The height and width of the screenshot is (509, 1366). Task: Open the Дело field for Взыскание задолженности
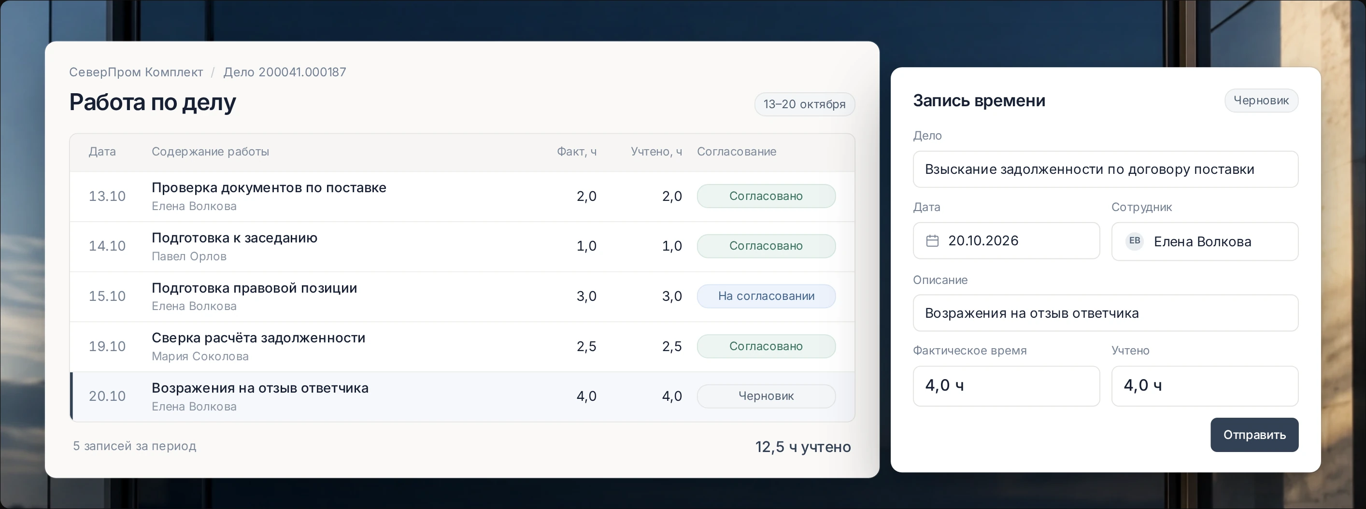click(1106, 169)
